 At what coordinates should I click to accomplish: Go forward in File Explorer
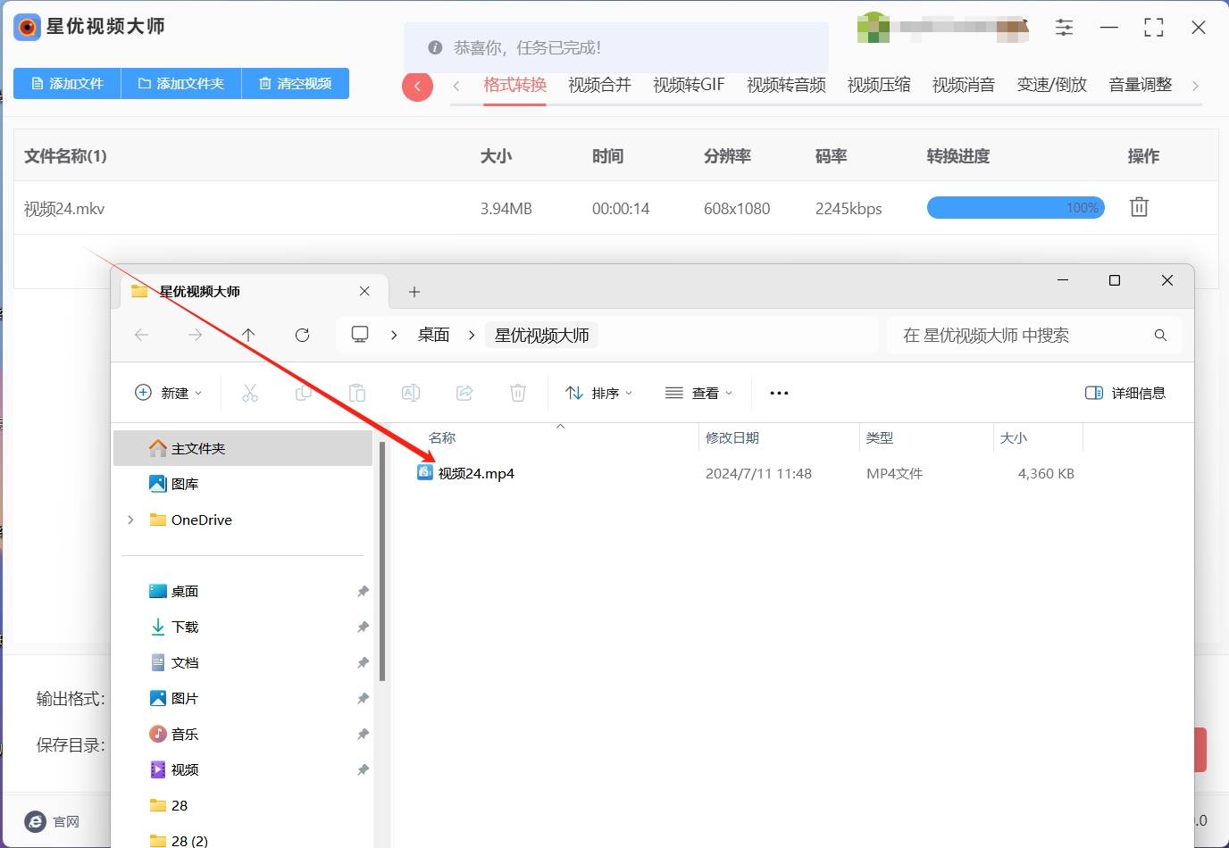tap(195, 335)
